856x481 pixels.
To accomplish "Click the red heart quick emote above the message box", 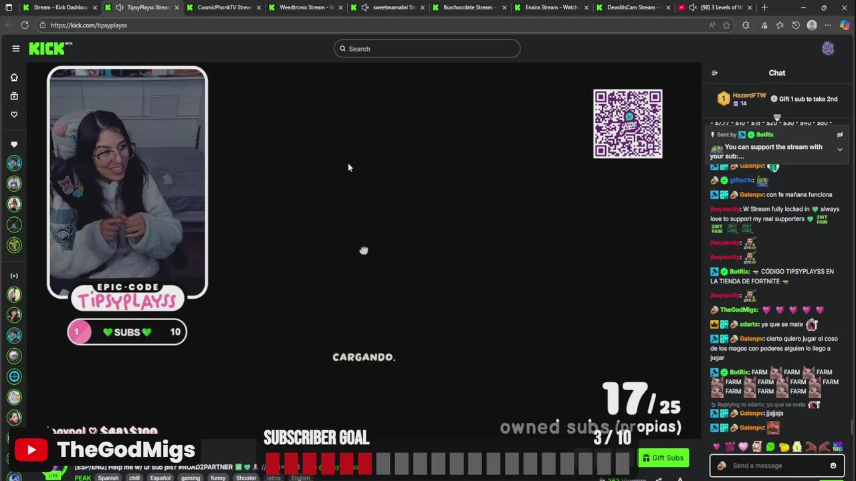I will tap(716, 447).
